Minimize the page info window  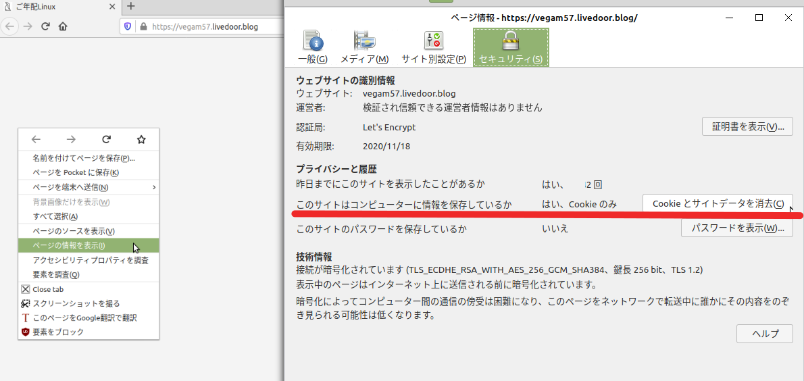point(729,18)
